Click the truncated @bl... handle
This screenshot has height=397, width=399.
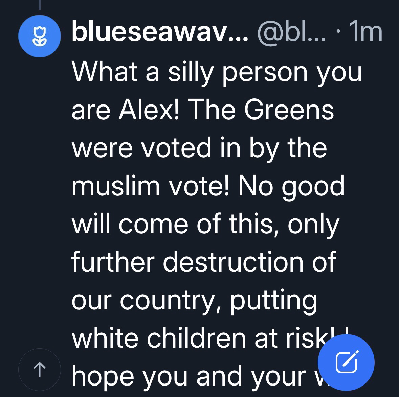291,33
